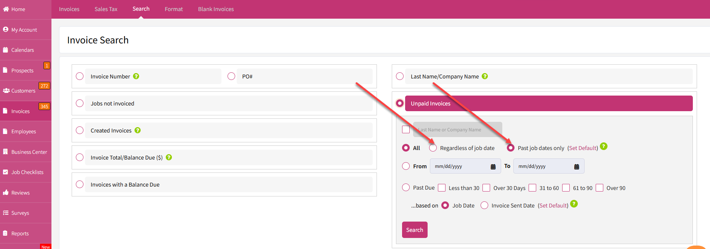Open the Sales Tax tab
The width and height of the screenshot is (710, 249).
point(106,9)
